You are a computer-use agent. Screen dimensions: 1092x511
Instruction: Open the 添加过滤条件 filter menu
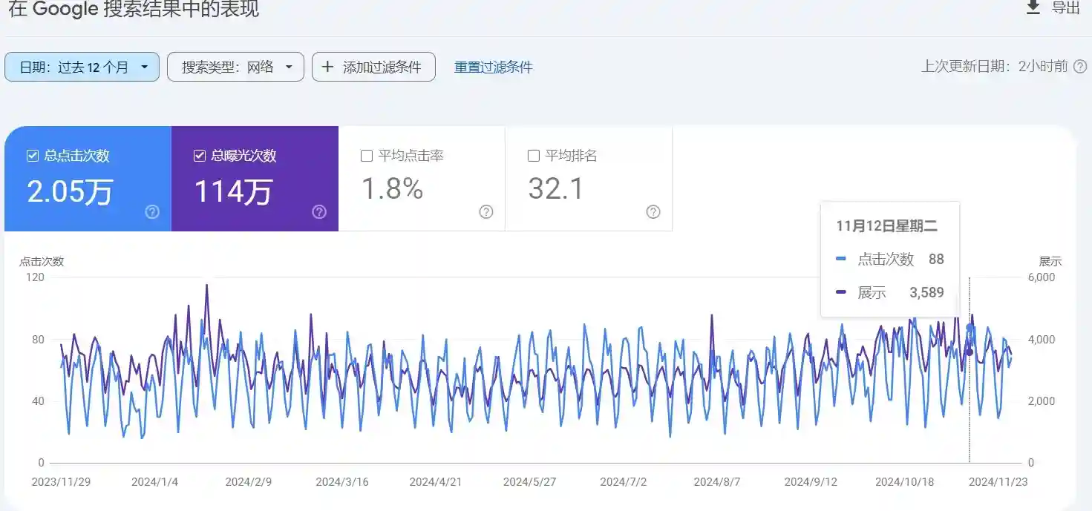coord(373,67)
